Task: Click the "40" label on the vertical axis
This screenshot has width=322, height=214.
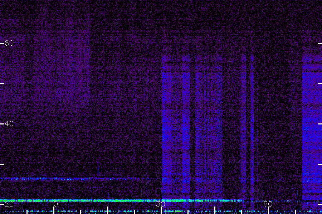Action: coord(9,124)
